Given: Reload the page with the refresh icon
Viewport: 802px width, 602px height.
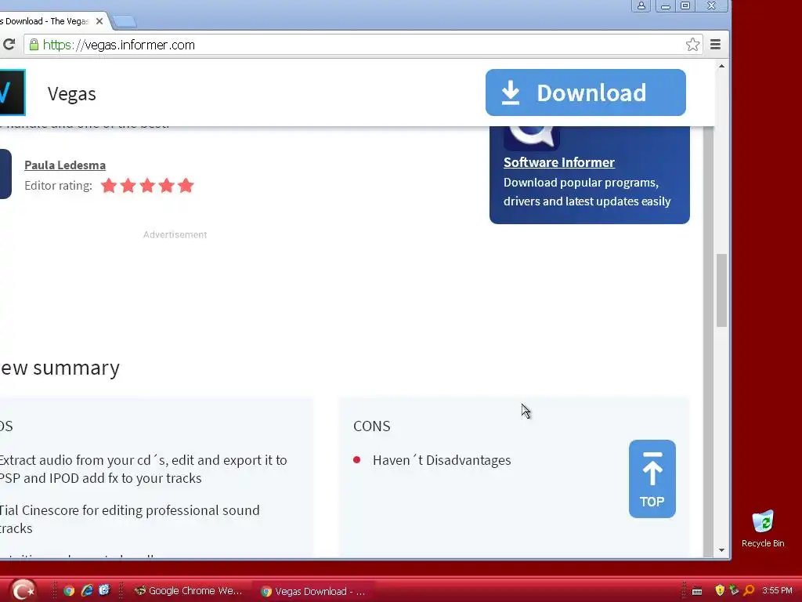Looking at the screenshot, I should pos(8,45).
